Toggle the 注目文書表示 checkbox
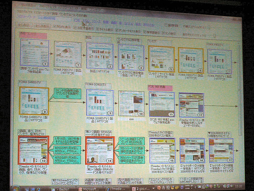This screenshot has width=254, height=191. (x=75, y=28)
